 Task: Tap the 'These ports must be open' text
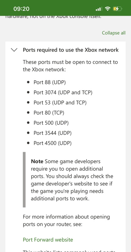pos(71,66)
